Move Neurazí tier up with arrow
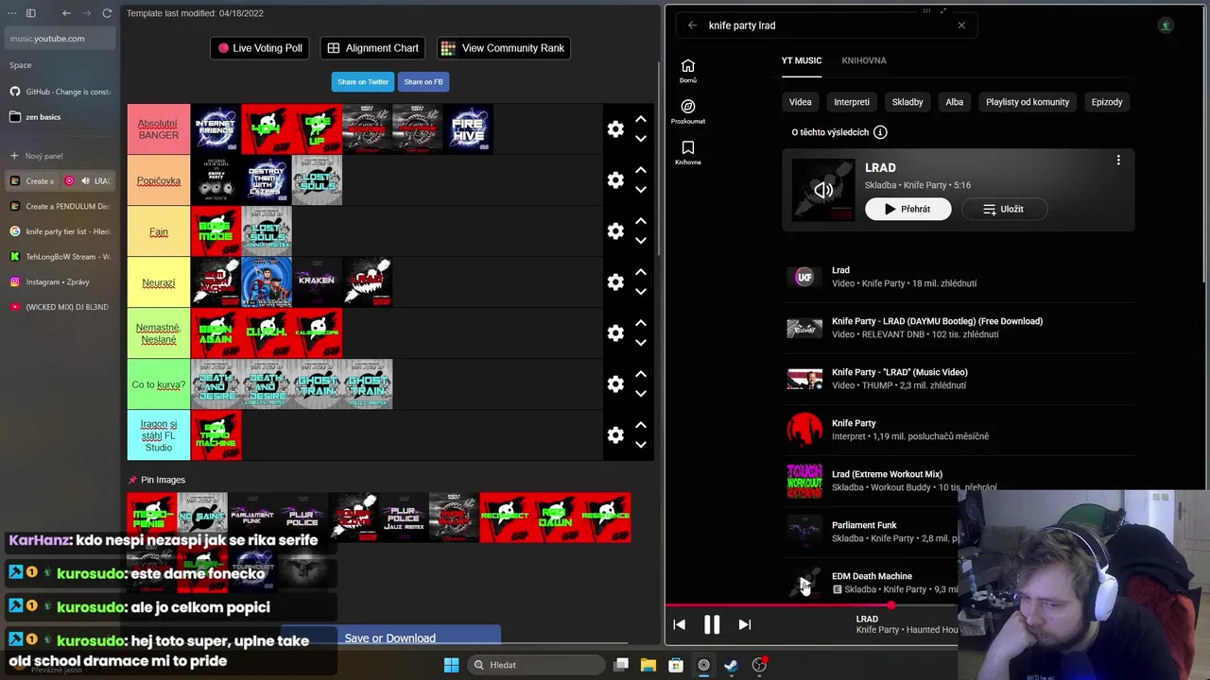The height and width of the screenshot is (680, 1210). 641,272
